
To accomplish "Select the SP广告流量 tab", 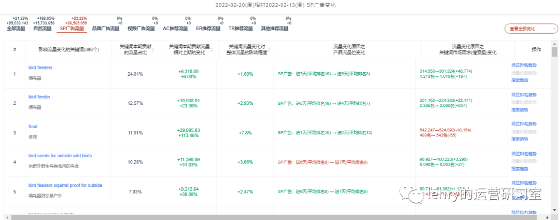I will (x=72, y=28).
